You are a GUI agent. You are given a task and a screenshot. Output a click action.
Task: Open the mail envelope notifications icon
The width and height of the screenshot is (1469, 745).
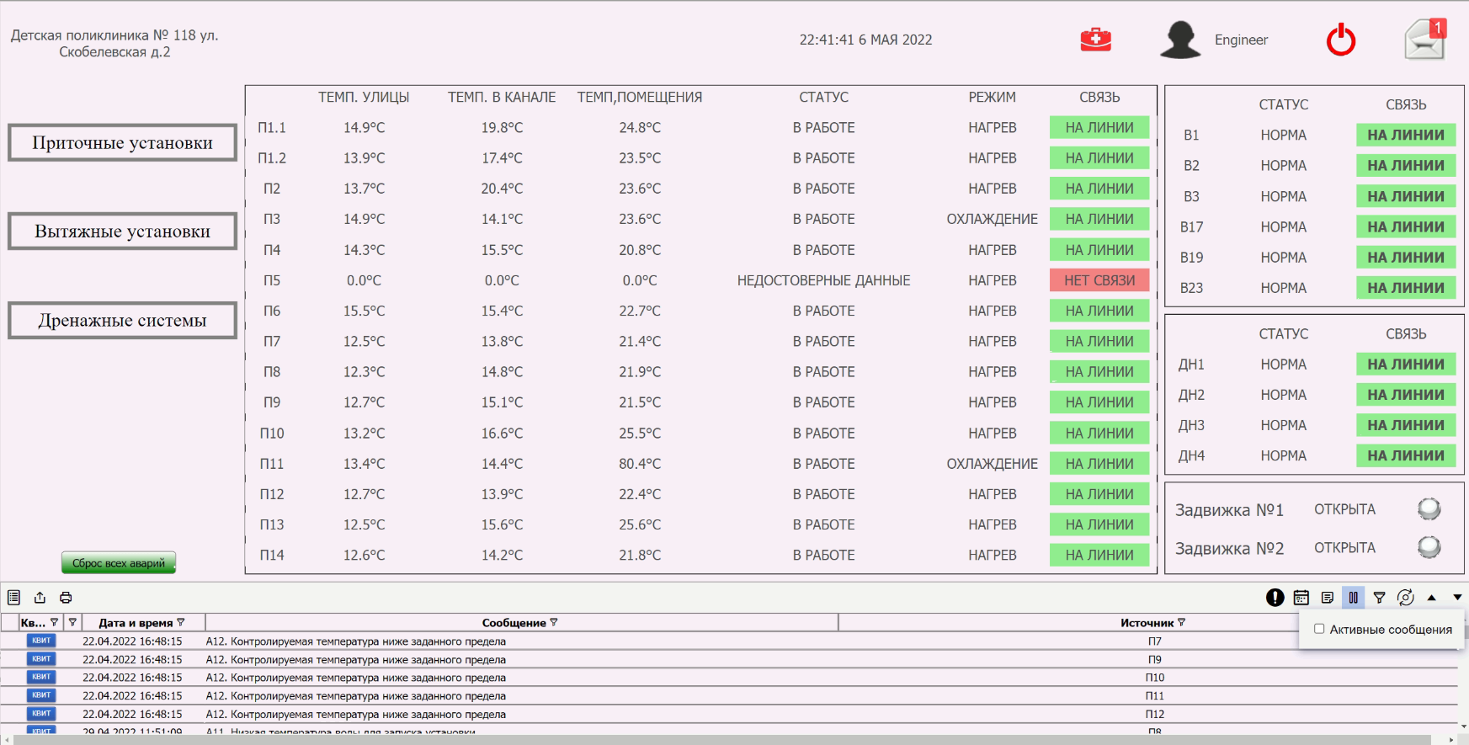[1425, 40]
